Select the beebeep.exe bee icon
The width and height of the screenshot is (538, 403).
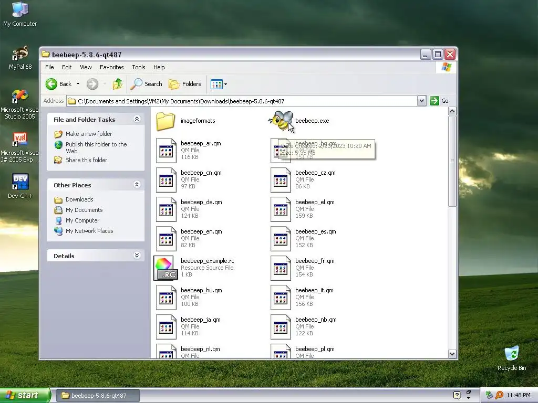click(281, 121)
